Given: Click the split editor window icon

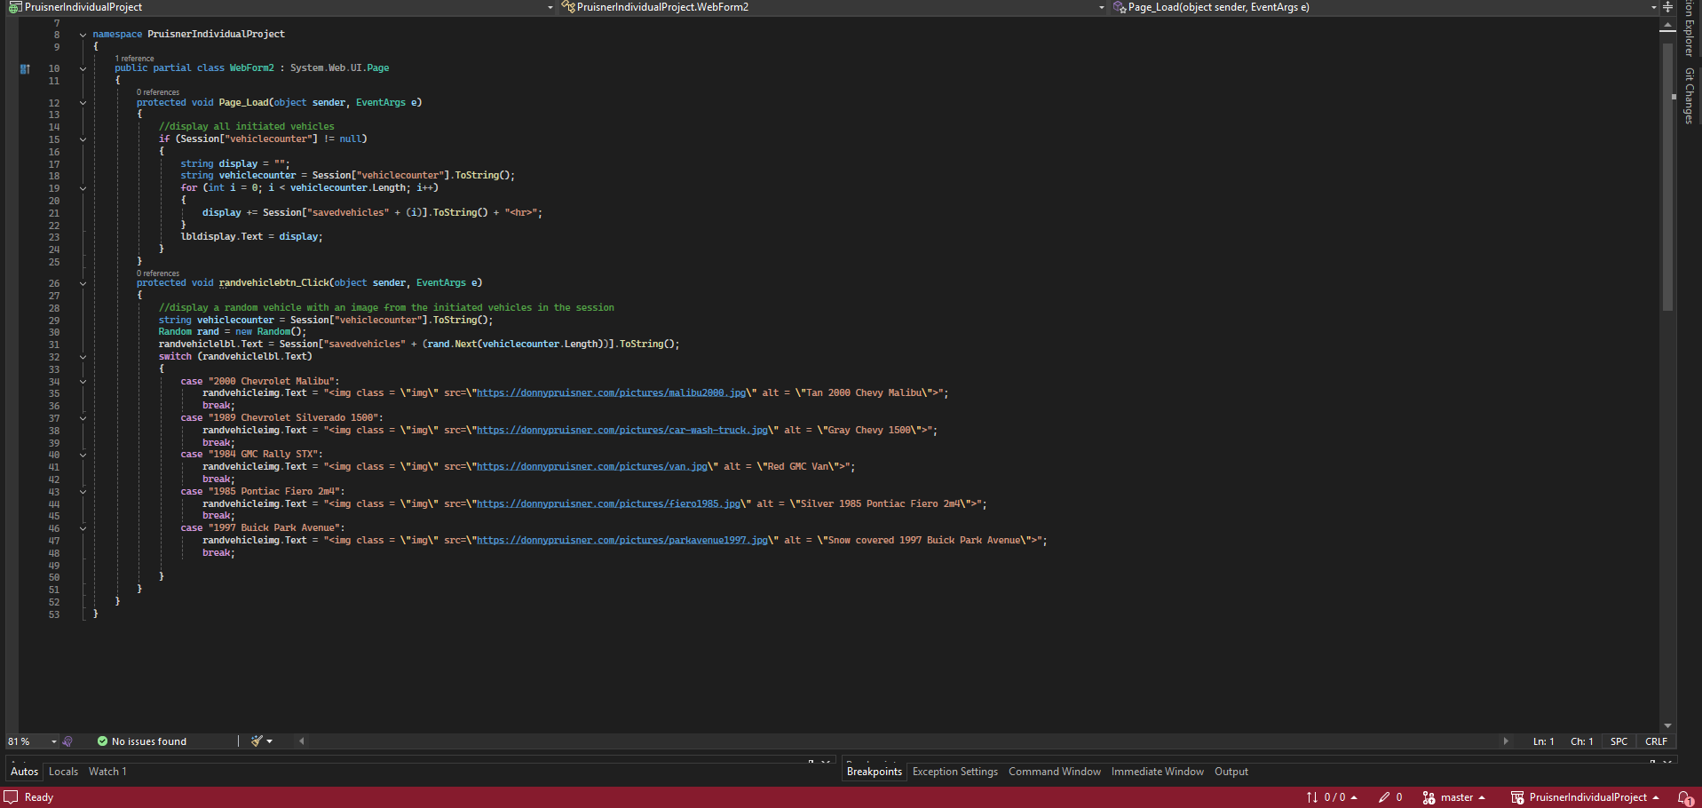Looking at the screenshot, I should pyautogui.click(x=1667, y=7).
